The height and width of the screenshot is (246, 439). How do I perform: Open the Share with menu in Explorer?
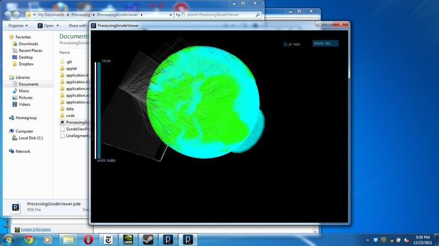pyautogui.click(x=77, y=25)
